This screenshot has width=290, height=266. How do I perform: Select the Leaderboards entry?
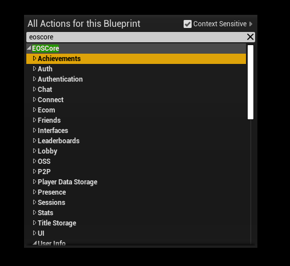pos(58,141)
